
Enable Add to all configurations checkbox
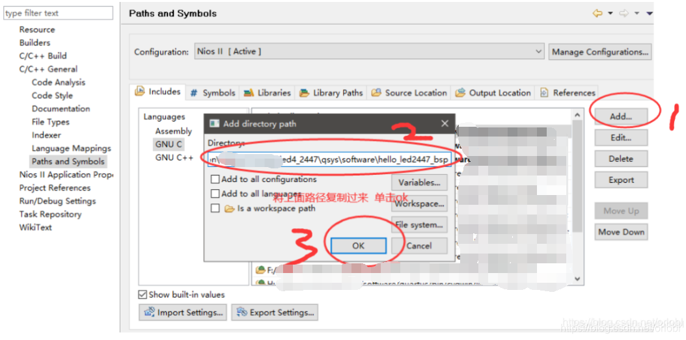pos(215,179)
